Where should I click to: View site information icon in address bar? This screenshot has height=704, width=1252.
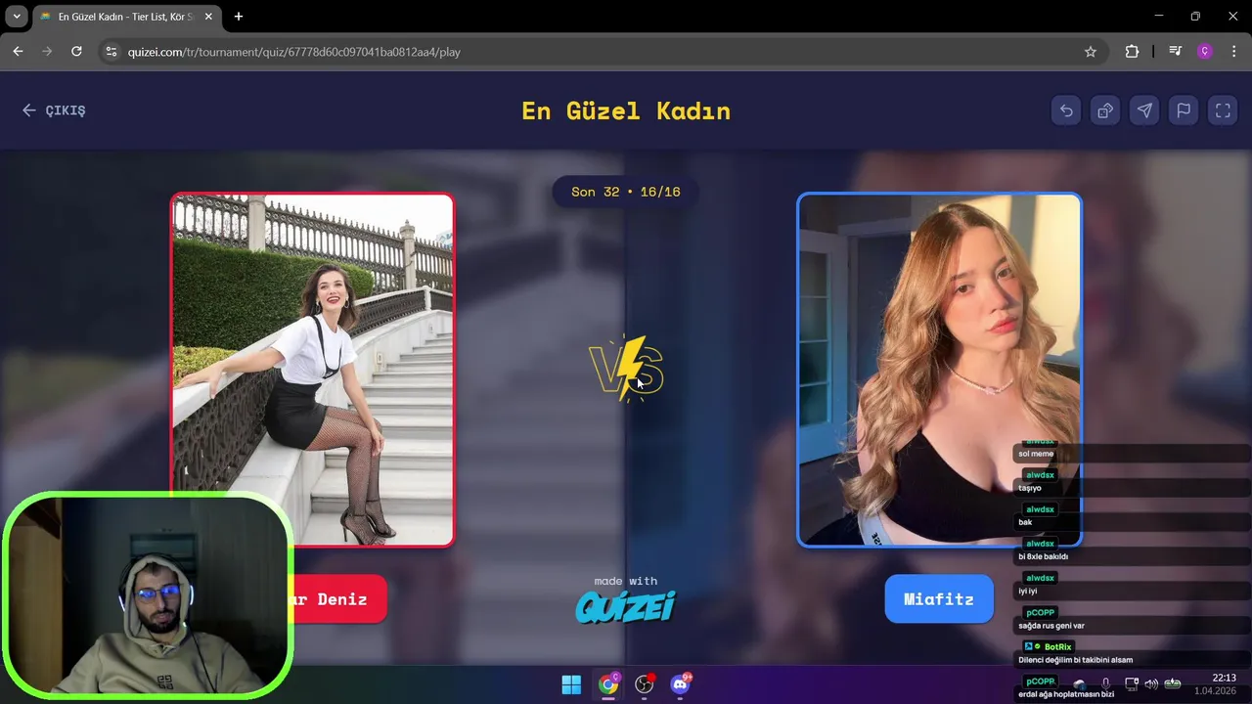tap(111, 52)
